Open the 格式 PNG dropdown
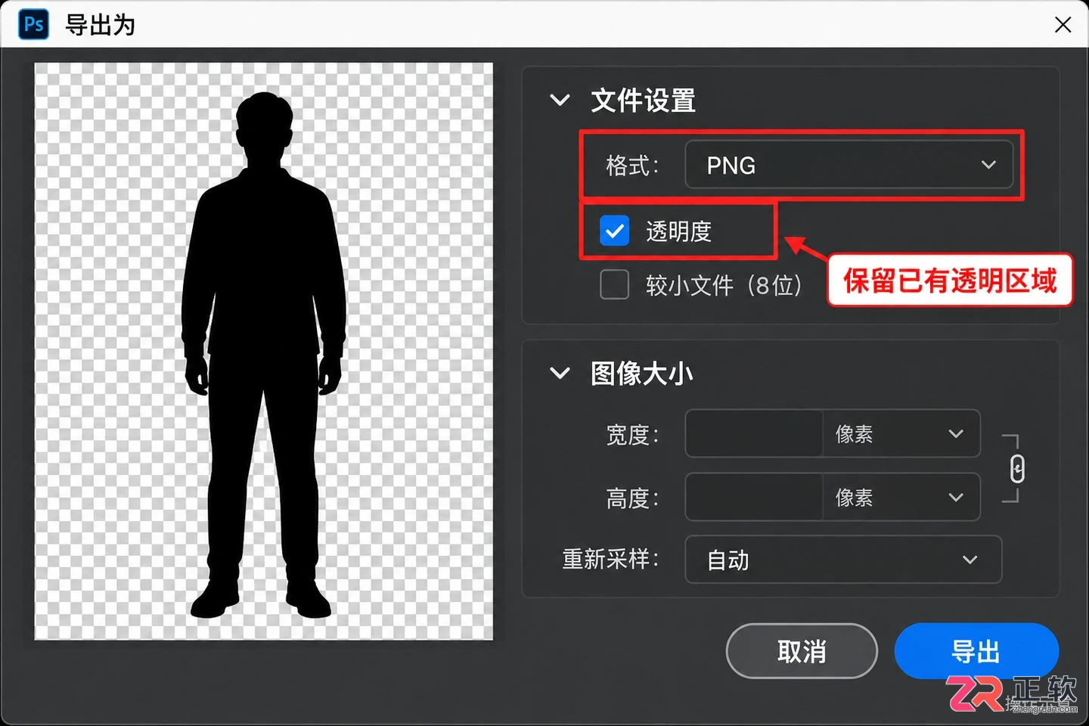 click(849, 164)
